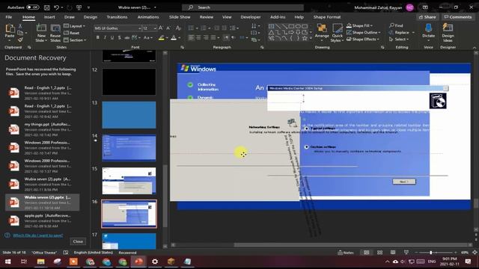This screenshot has width=479, height=269.
Task: Open the Reuse Slides tool
Action: click(x=55, y=33)
